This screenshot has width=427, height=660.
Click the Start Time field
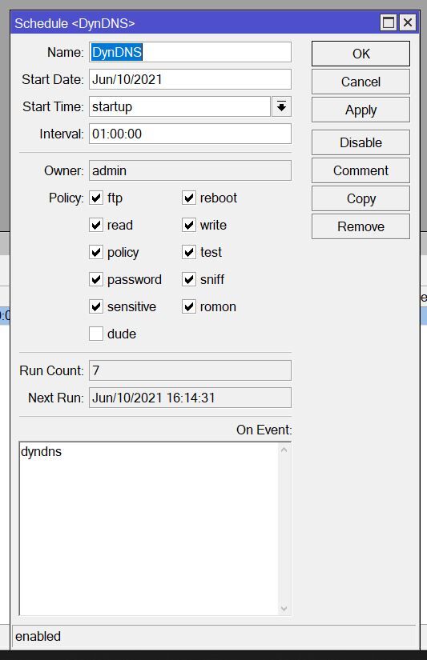coord(179,106)
